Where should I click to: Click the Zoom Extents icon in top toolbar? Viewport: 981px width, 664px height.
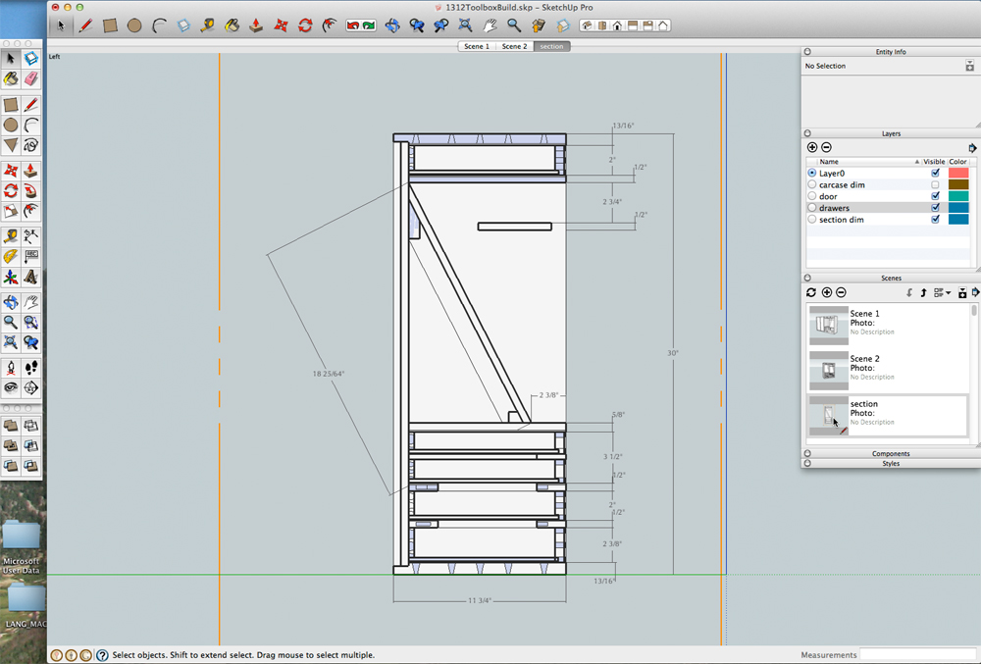pos(463,26)
